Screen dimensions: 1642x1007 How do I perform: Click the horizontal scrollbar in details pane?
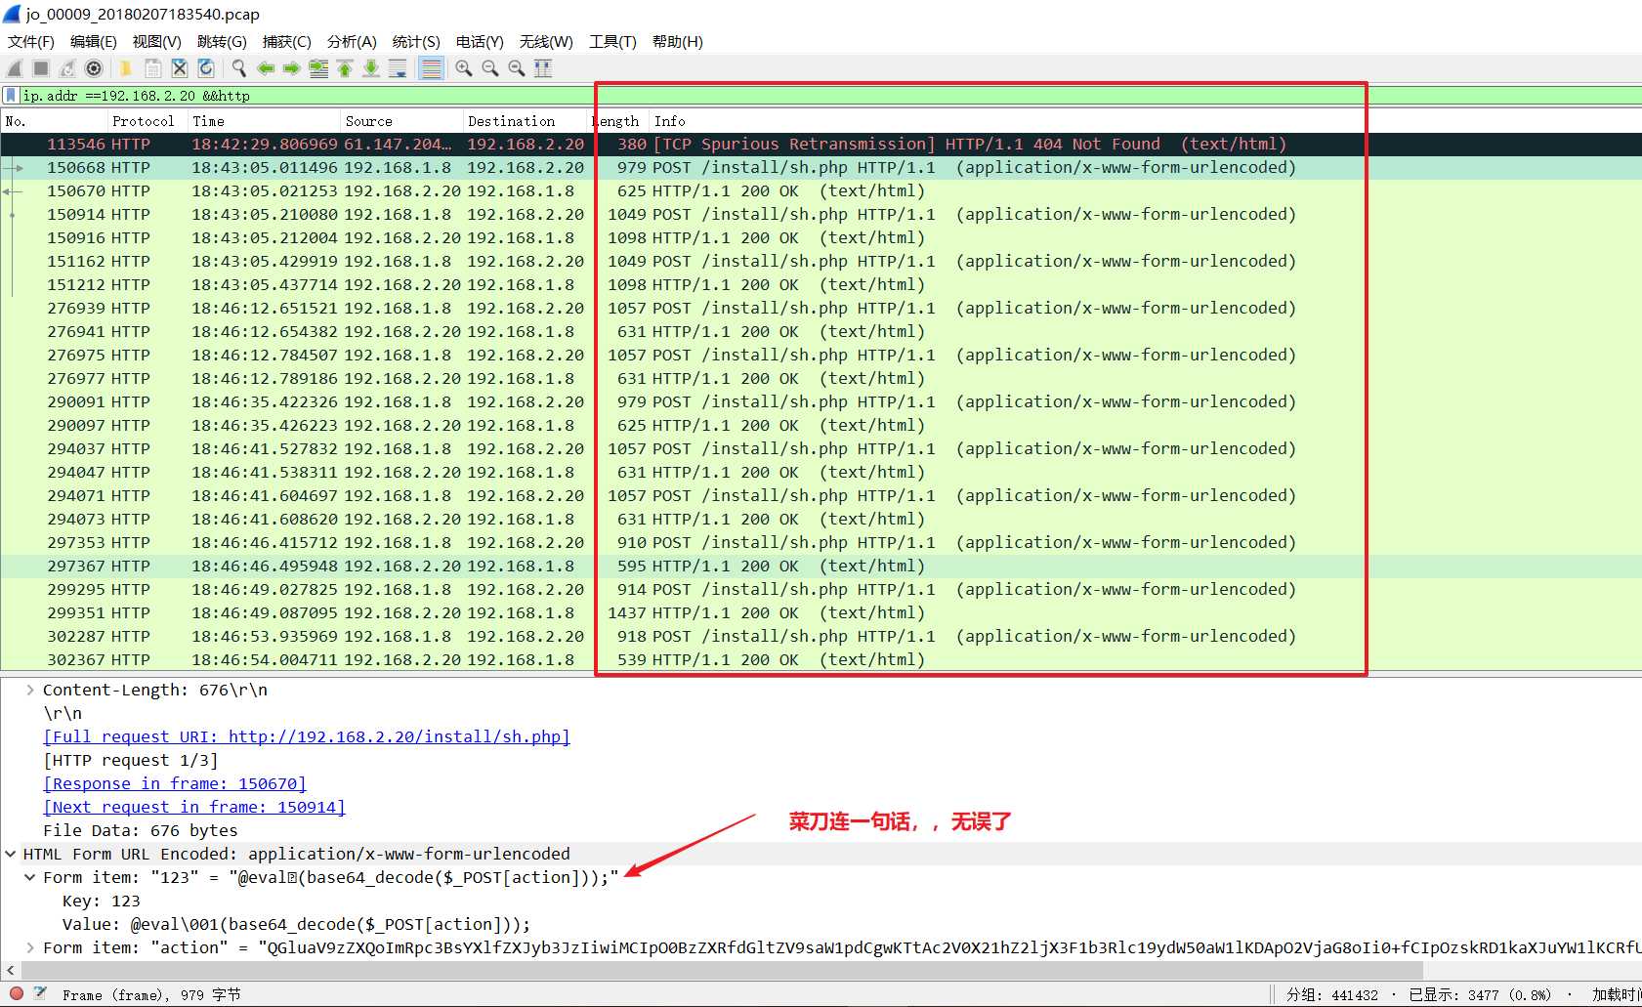click(721, 970)
